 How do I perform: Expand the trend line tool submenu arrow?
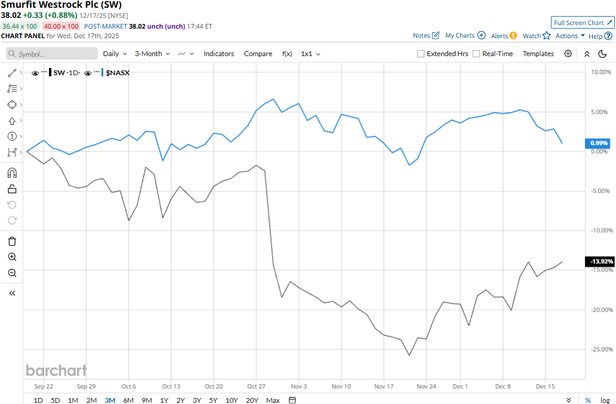21,73
